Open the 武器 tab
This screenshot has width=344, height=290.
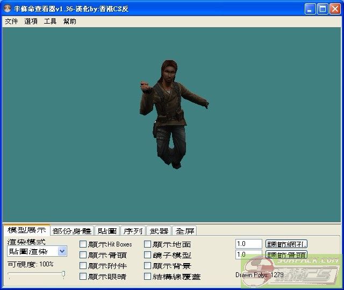tap(159, 231)
